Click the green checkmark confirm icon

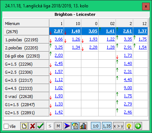pyautogui.click(x=40, y=126)
